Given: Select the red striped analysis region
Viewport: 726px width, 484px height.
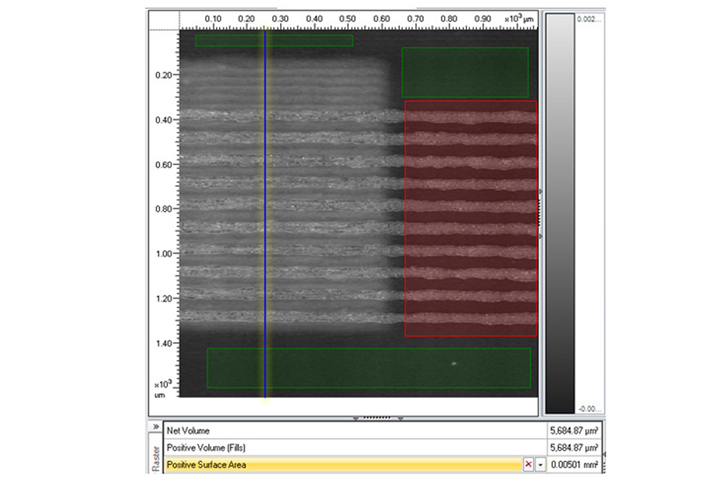Looking at the screenshot, I should (471, 218).
